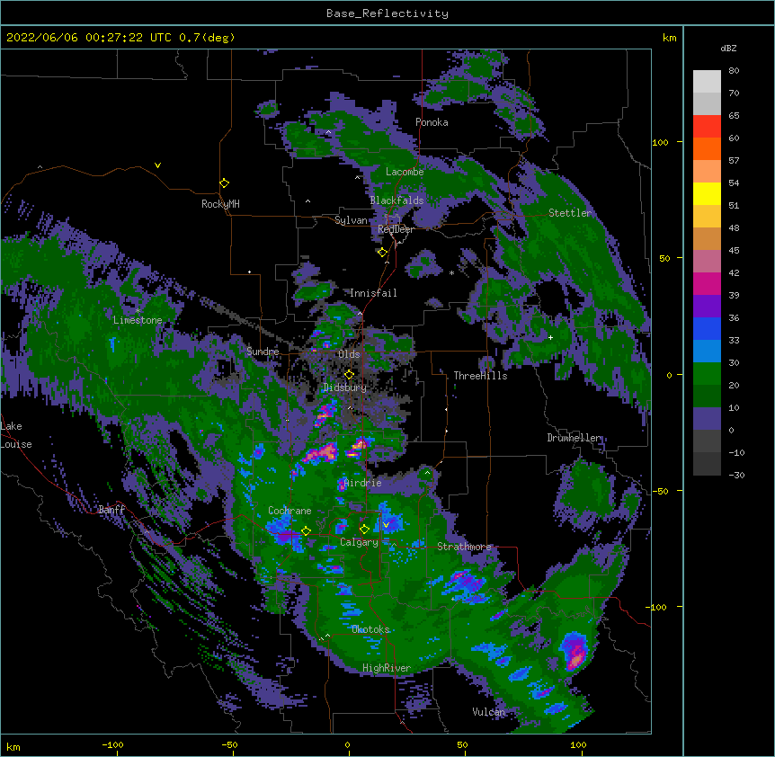Select the yellow diamond marker south of RedDeer

[x=383, y=253]
